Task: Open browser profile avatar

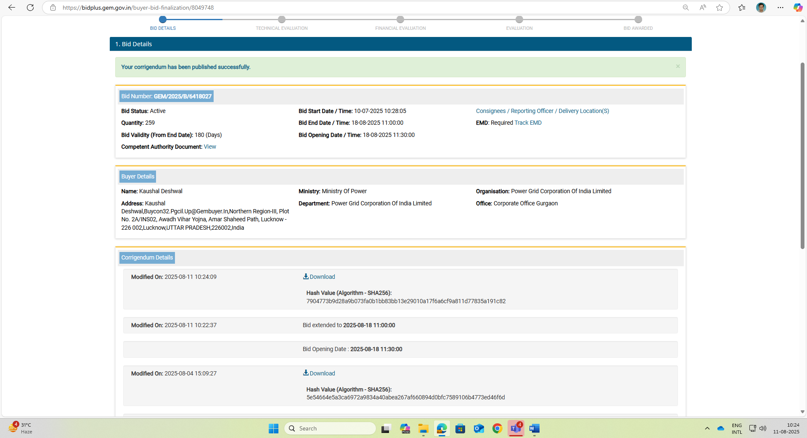Action: coord(761,8)
